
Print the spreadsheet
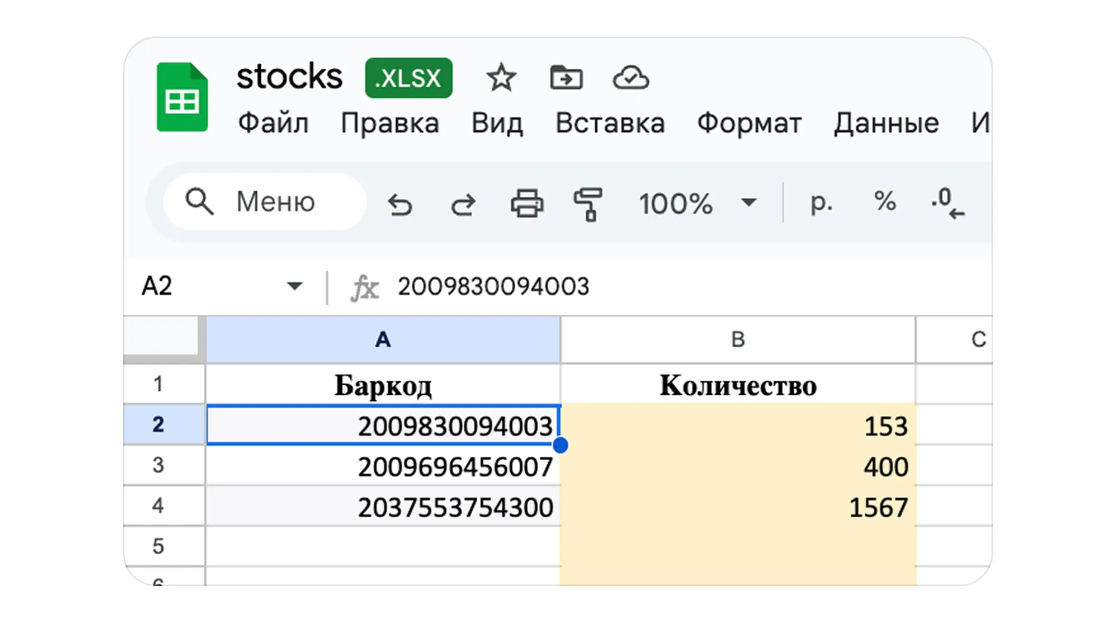pyautogui.click(x=526, y=204)
